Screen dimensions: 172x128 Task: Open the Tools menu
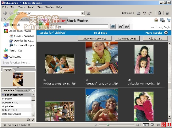pyautogui.click(x=22, y=7)
